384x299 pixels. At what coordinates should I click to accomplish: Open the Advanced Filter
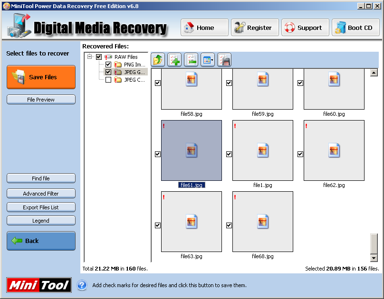[x=41, y=193]
